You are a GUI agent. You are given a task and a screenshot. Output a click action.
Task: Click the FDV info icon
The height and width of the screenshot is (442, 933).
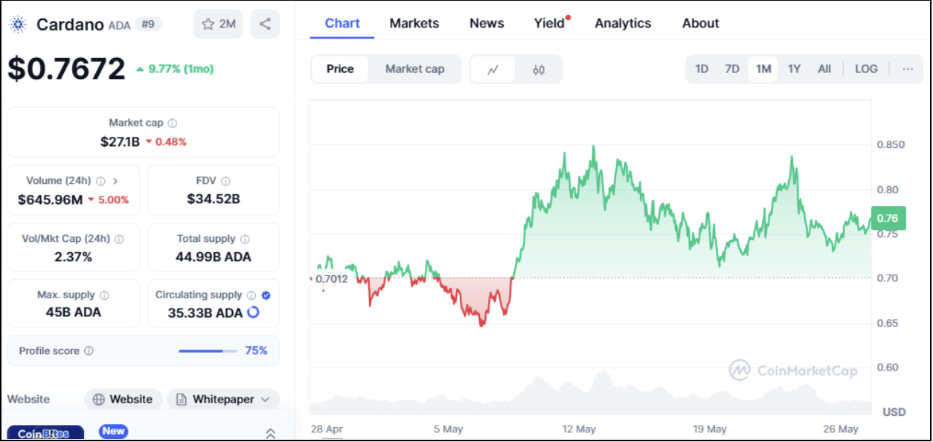(x=225, y=181)
